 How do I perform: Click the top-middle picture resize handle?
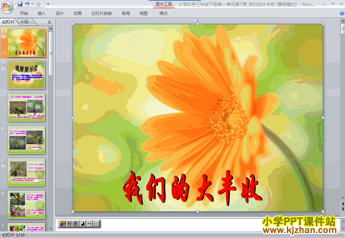click(198, 24)
